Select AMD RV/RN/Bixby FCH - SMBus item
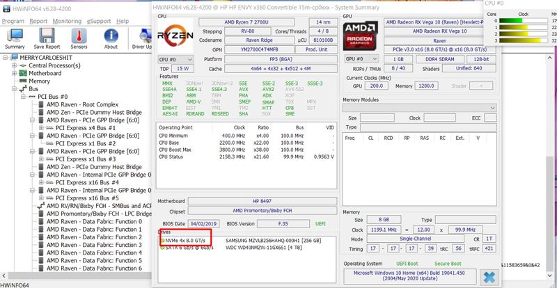Image resolution: width=557 pixels, height=288 pixels. pyautogui.click(x=99, y=206)
